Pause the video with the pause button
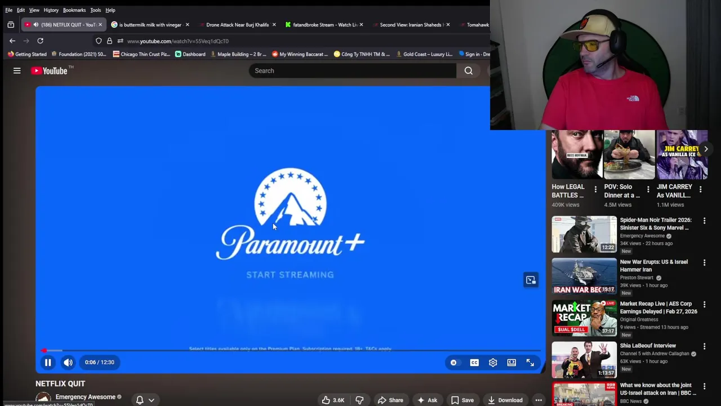This screenshot has height=406, width=721. 48,363
